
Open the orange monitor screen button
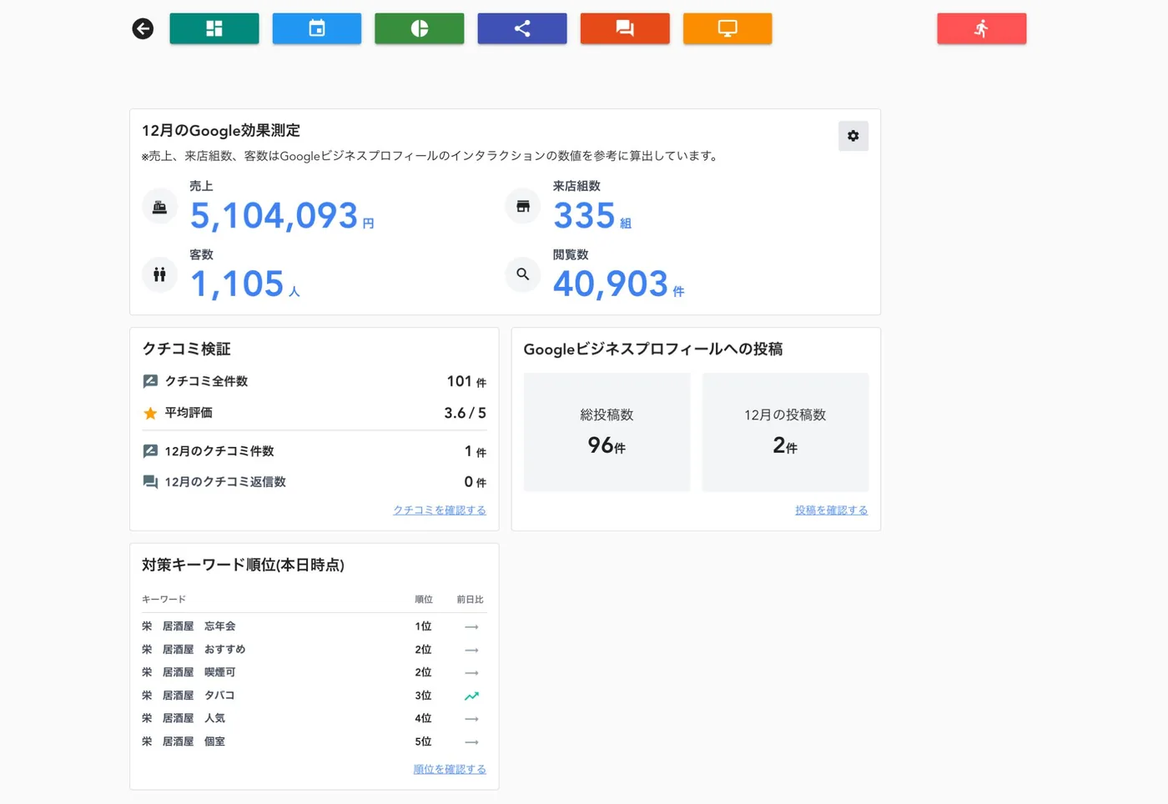(x=727, y=28)
